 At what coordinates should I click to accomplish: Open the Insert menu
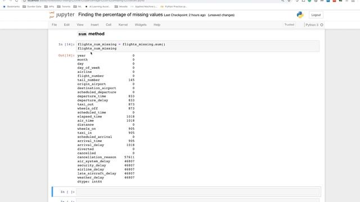pos(94,25)
